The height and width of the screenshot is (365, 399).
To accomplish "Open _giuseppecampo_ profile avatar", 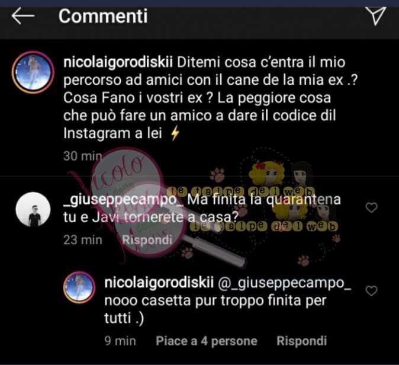I will point(33,209).
